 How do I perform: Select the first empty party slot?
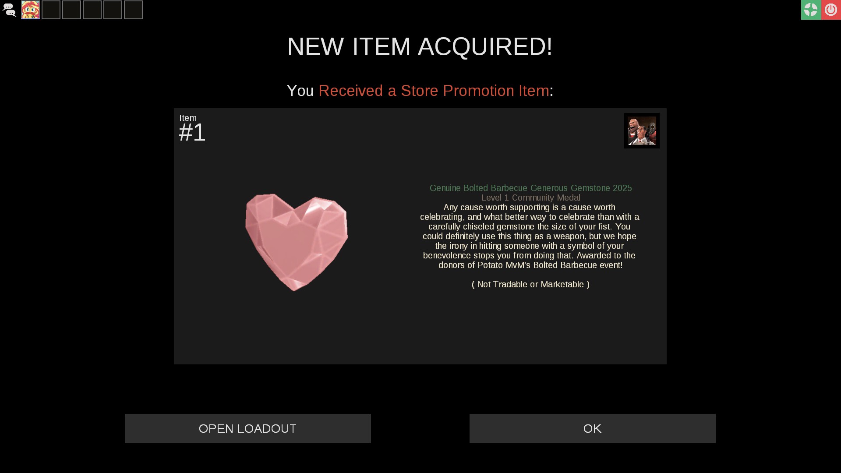pyautogui.click(x=51, y=10)
